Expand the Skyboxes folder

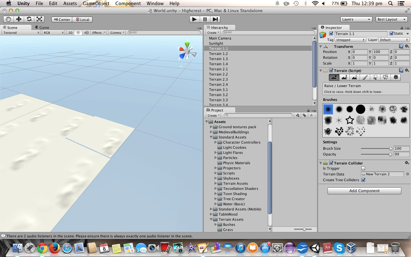click(x=215, y=178)
